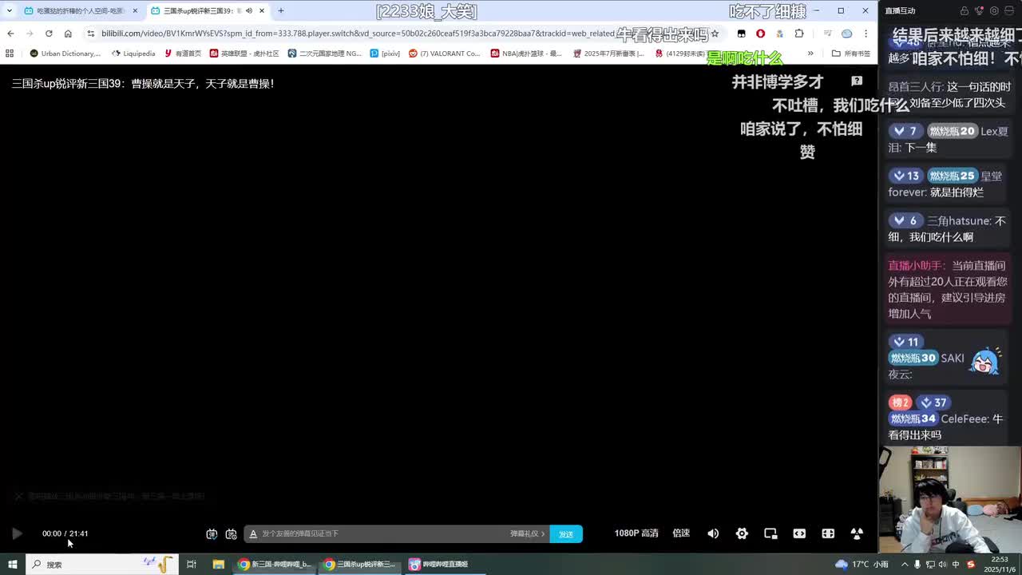Click the 榜2 rank badge

(x=900, y=402)
